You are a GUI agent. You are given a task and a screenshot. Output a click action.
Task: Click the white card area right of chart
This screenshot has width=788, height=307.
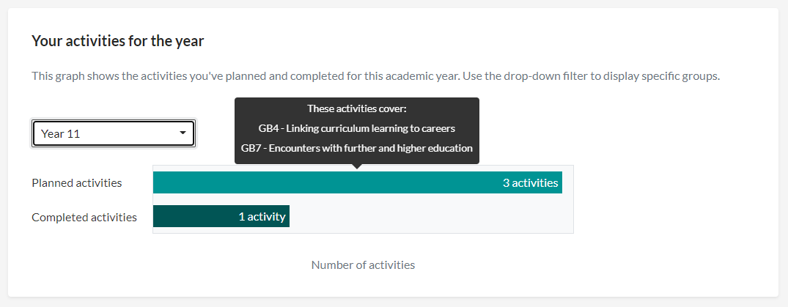pyautogui.click(x=674, y=201)
